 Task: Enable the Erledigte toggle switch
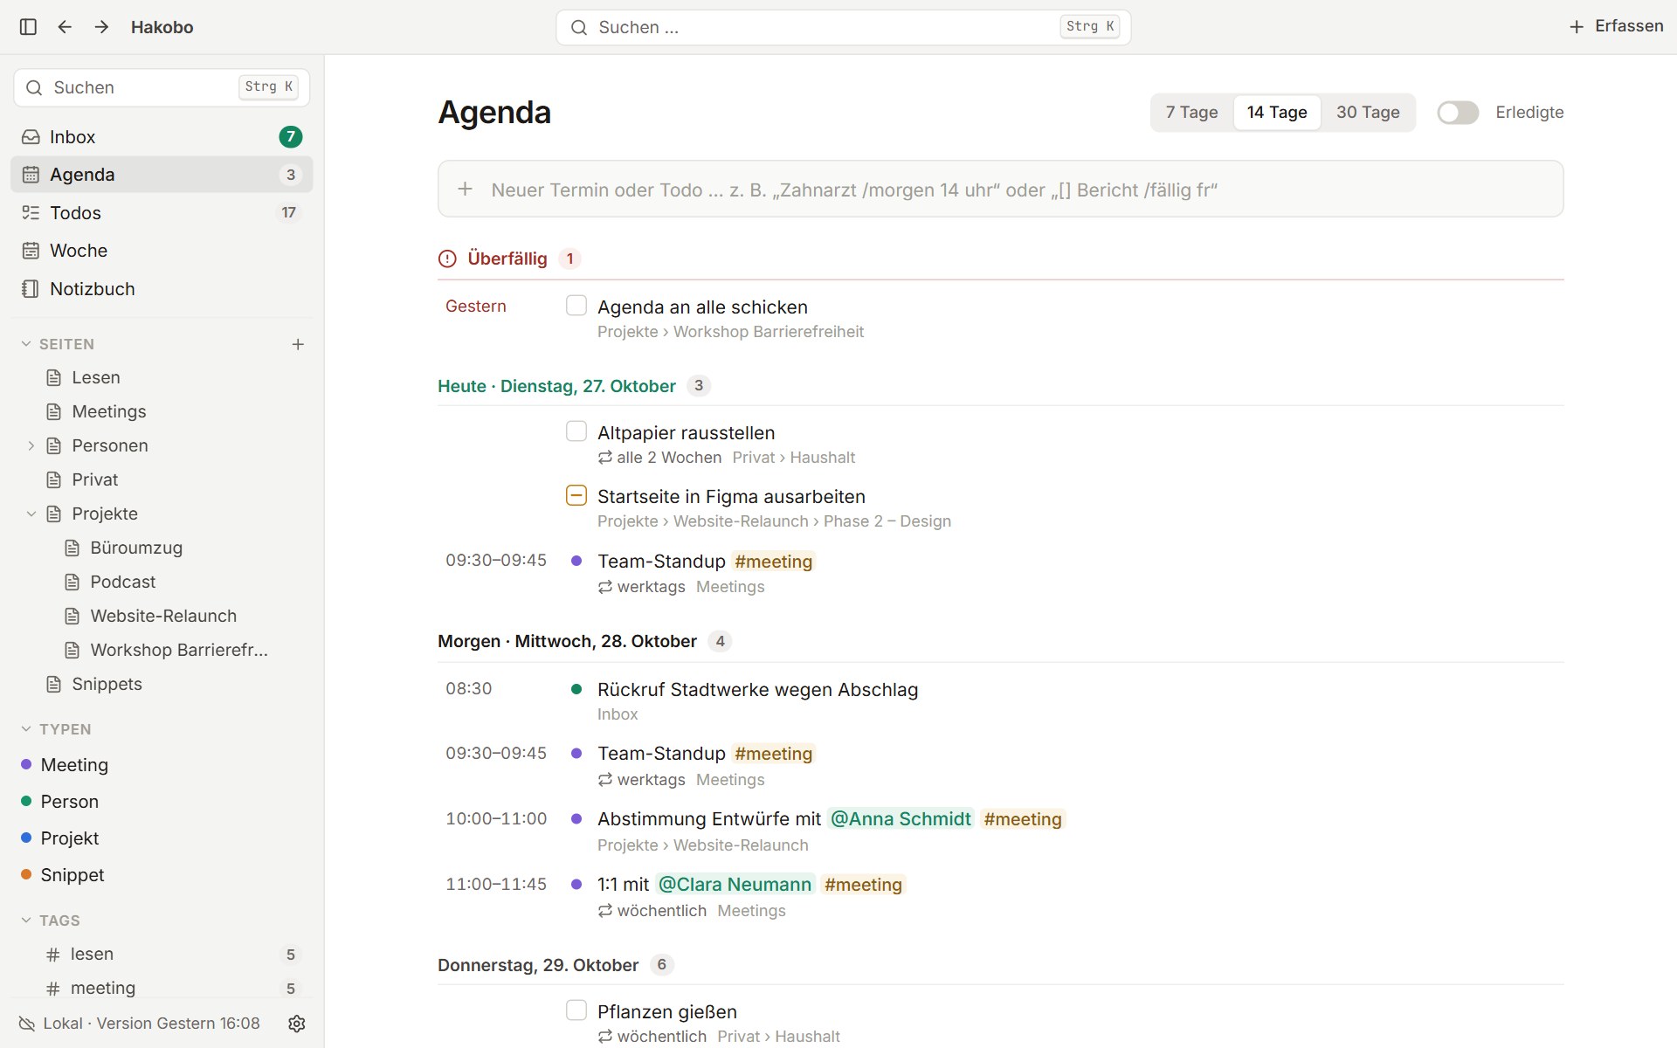click(1458, 113)
